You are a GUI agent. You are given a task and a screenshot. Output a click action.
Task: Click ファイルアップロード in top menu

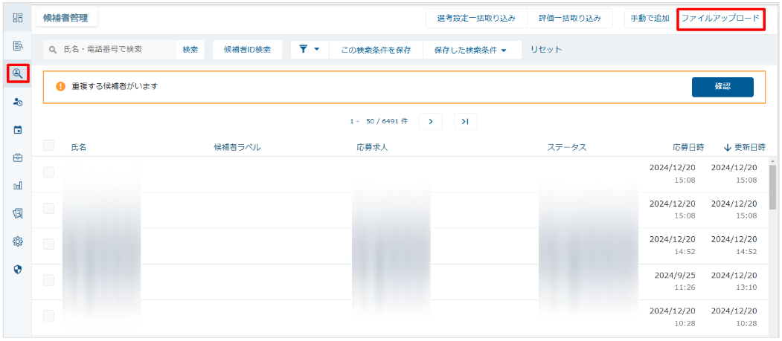click(720, 18)
